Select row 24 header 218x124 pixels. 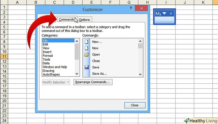click(4, 120)
